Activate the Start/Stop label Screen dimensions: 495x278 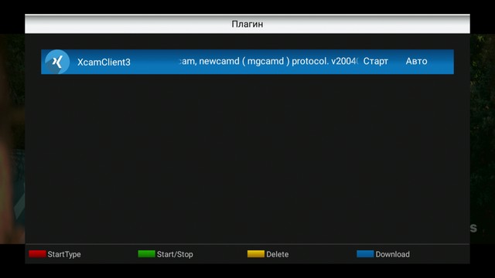(175, 254)
